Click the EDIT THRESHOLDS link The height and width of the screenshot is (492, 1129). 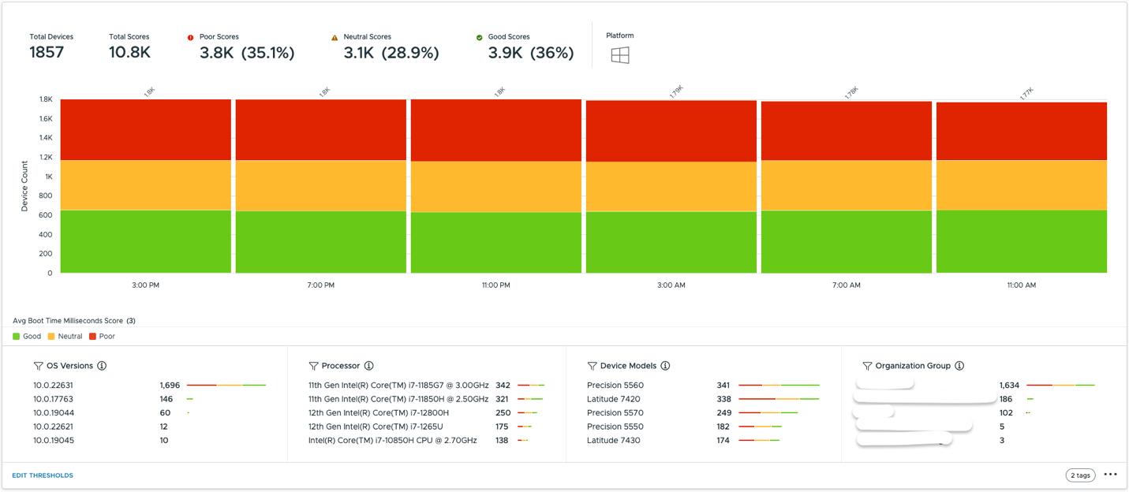tap(42, 475)
